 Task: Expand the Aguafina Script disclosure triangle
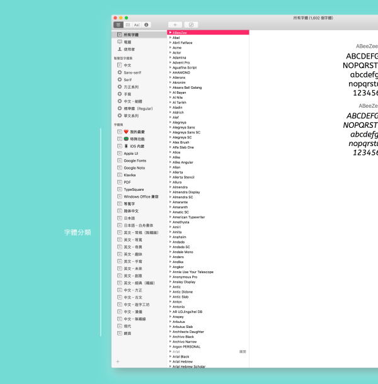(170, 67)
